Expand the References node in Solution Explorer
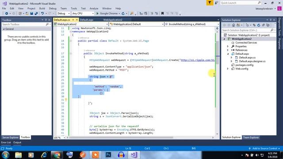Image resolution: width=283 pixels, height=159 pixels. pos(228,50)
